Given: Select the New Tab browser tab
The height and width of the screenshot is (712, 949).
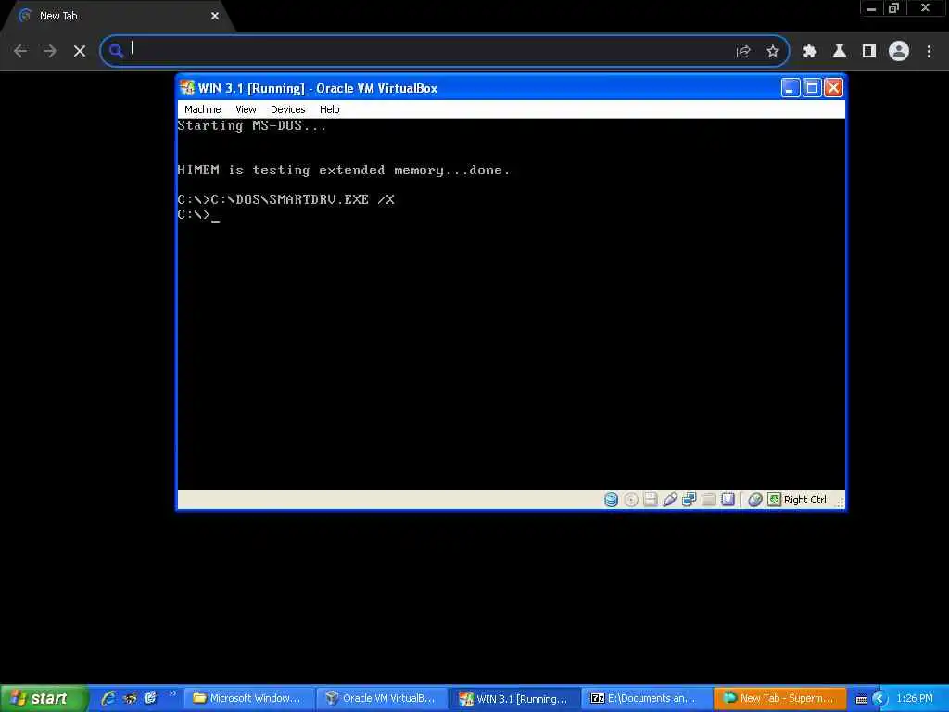Looking at the screenshot, I should 119,16.
